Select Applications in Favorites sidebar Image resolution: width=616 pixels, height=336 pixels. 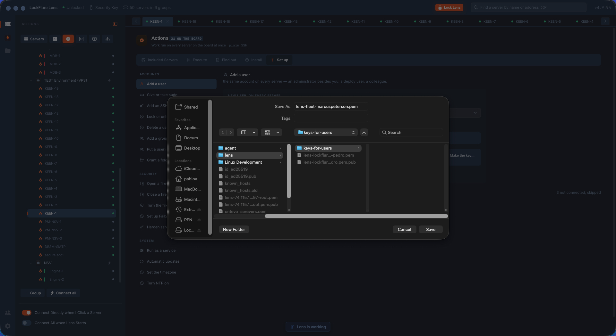(188, 128)
